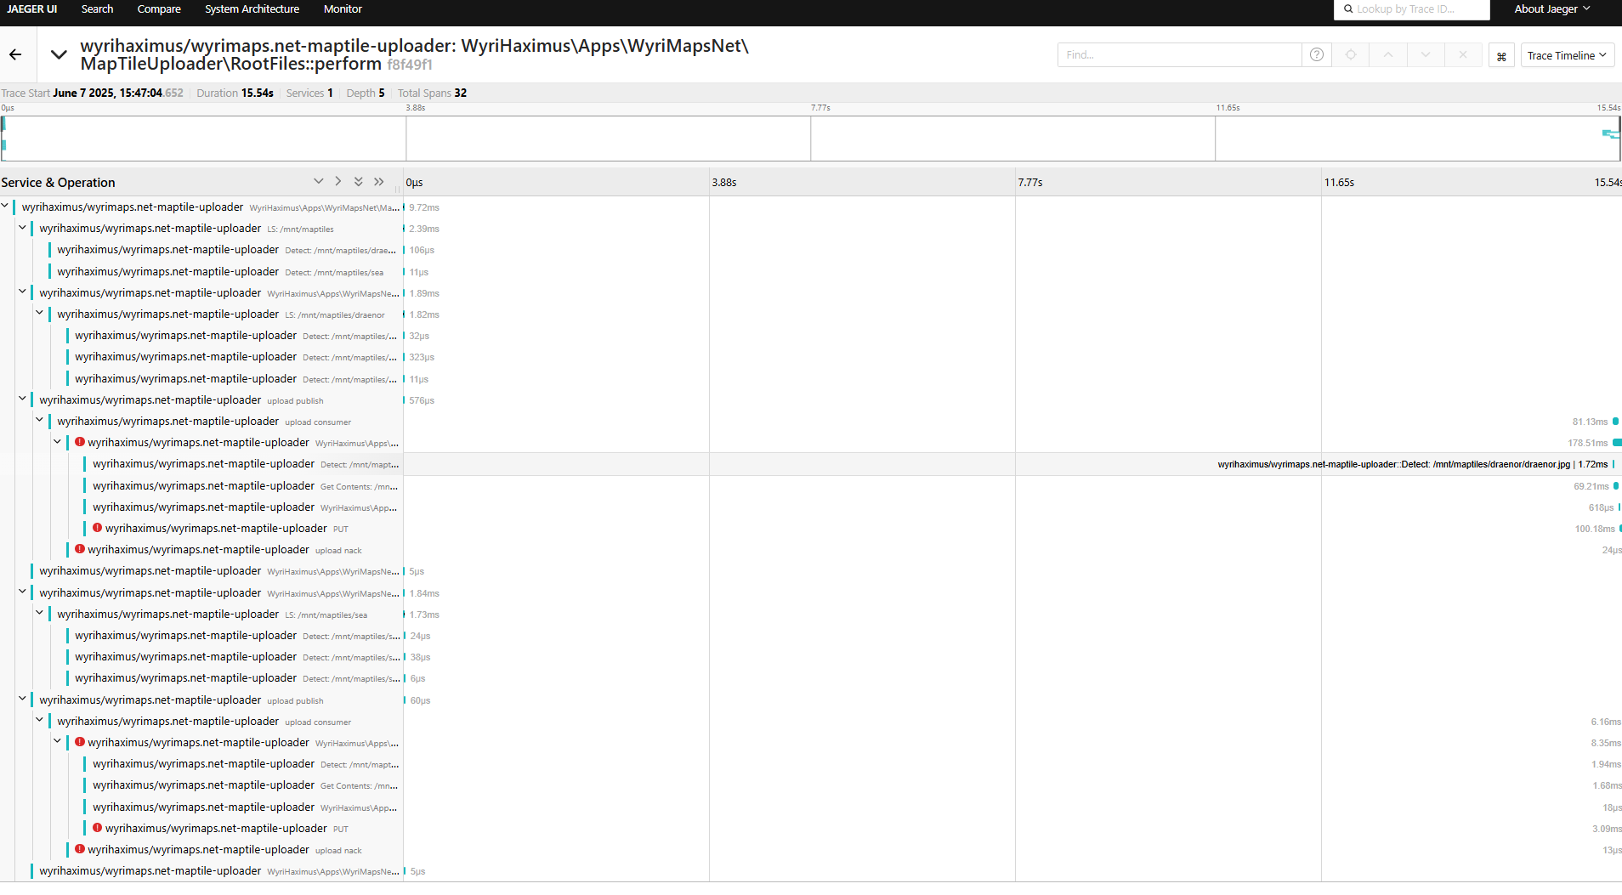The height and width of the screenshot is (895, 1622).
Task: Click the back arrow to return to search
Action: coord(15,54)
